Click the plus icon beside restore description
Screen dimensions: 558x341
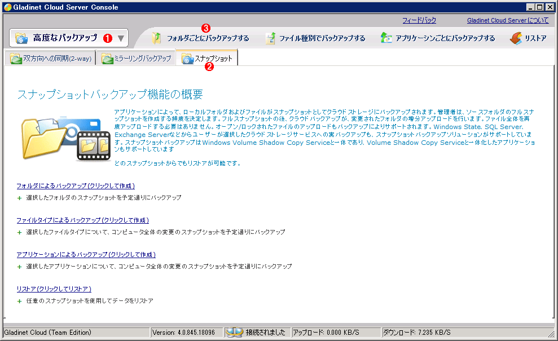coord(20,301)
